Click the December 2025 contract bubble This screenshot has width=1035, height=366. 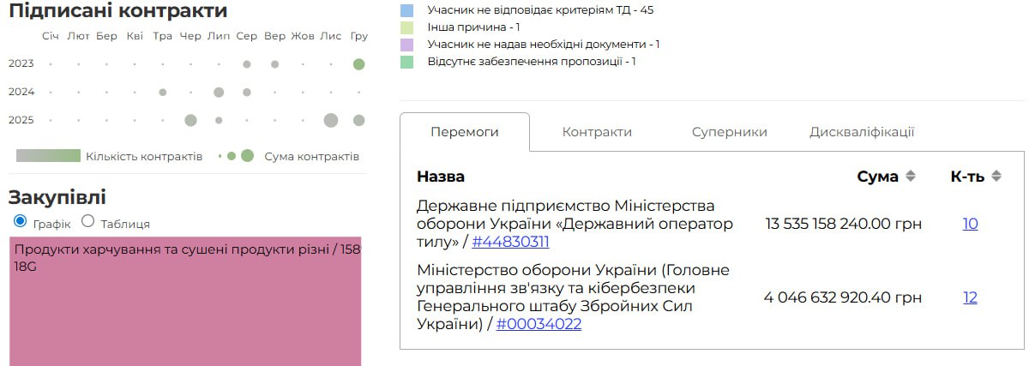[x=358, y=120]
